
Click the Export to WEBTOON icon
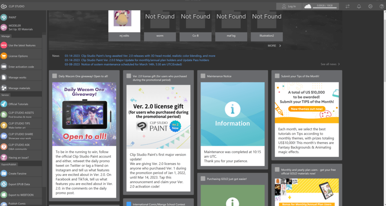point(4,195)
